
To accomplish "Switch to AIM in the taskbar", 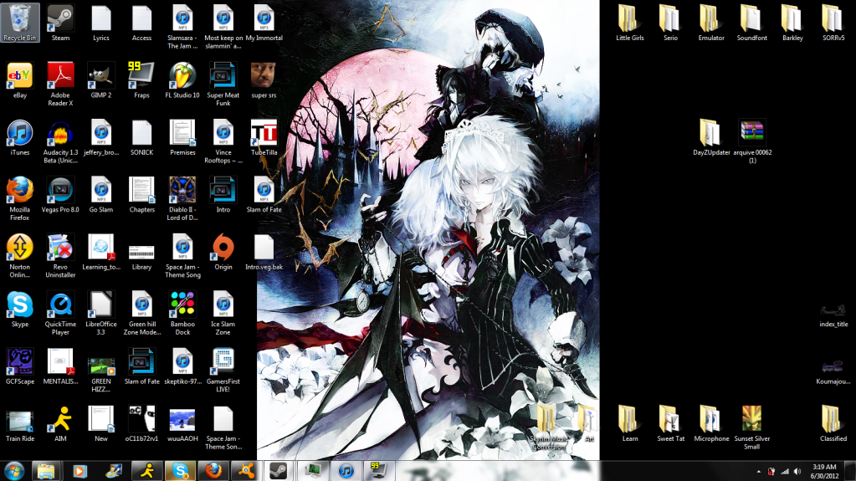I will coord(147,471).
